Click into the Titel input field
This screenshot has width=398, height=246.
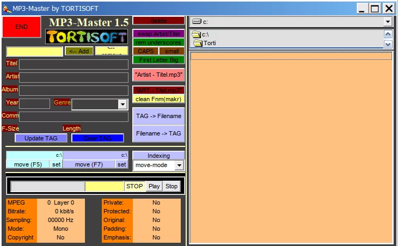[x=74, y=64]
